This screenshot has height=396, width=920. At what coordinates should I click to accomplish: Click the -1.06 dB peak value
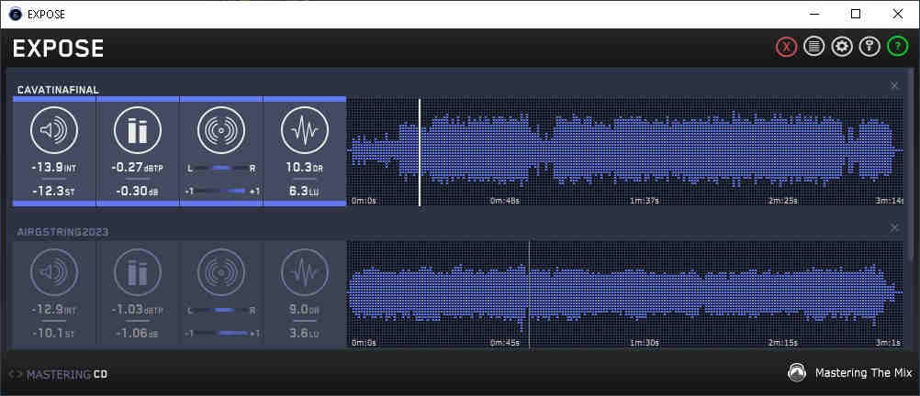(x=138, y=334)
